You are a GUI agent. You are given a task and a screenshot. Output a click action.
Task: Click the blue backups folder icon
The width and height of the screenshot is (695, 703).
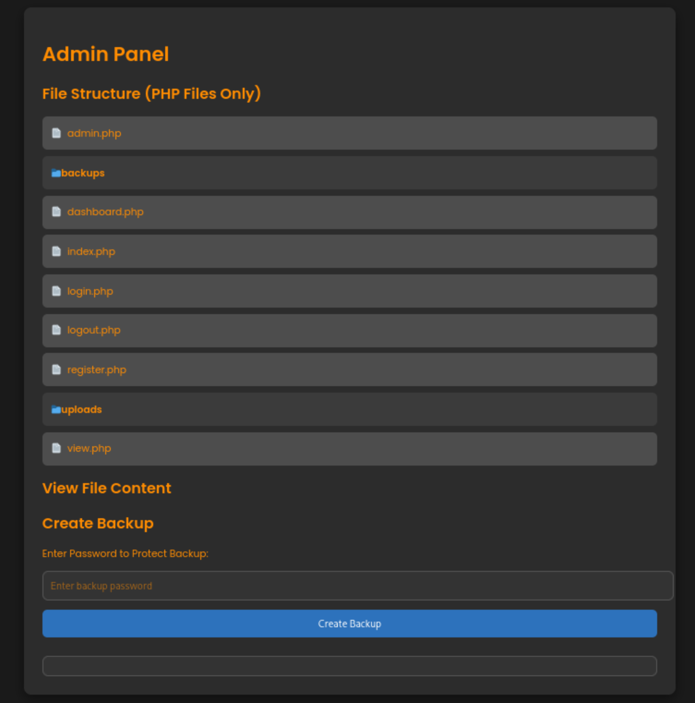click(56, 173)
